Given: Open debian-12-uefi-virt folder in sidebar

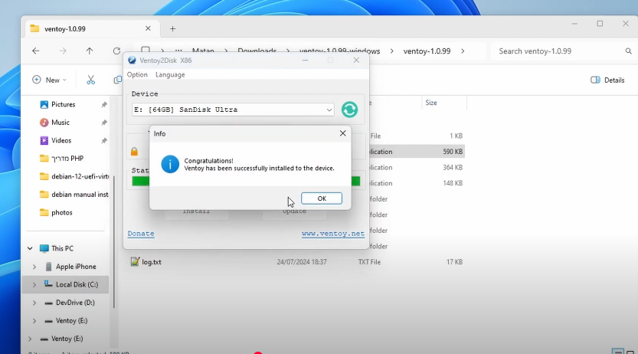Looking at the screenshot, I should [74, 176].
